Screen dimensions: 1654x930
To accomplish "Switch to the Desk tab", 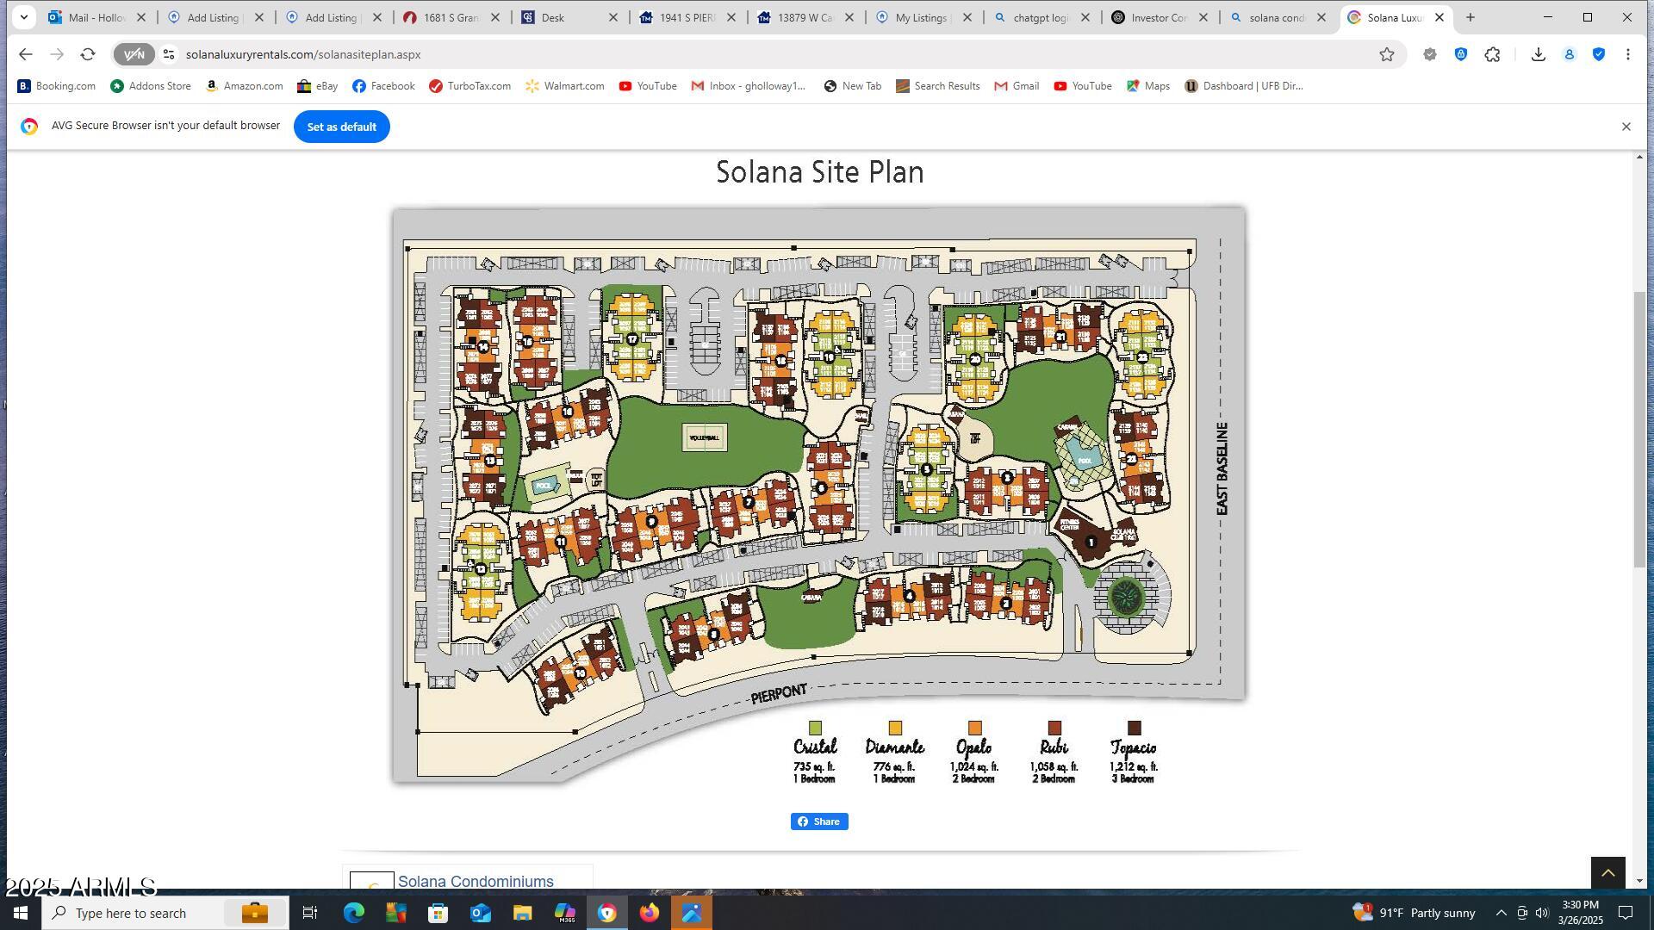I will 555,17.
